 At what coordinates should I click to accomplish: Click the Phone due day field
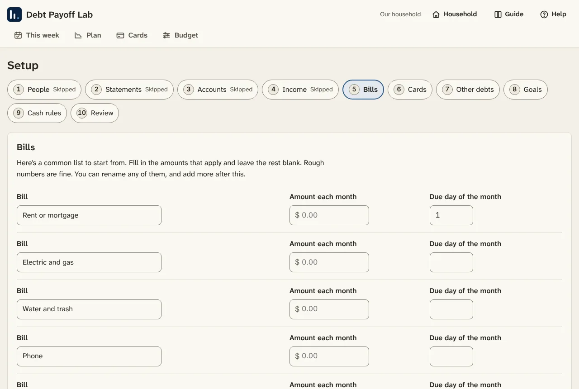(x=451, y=356)
